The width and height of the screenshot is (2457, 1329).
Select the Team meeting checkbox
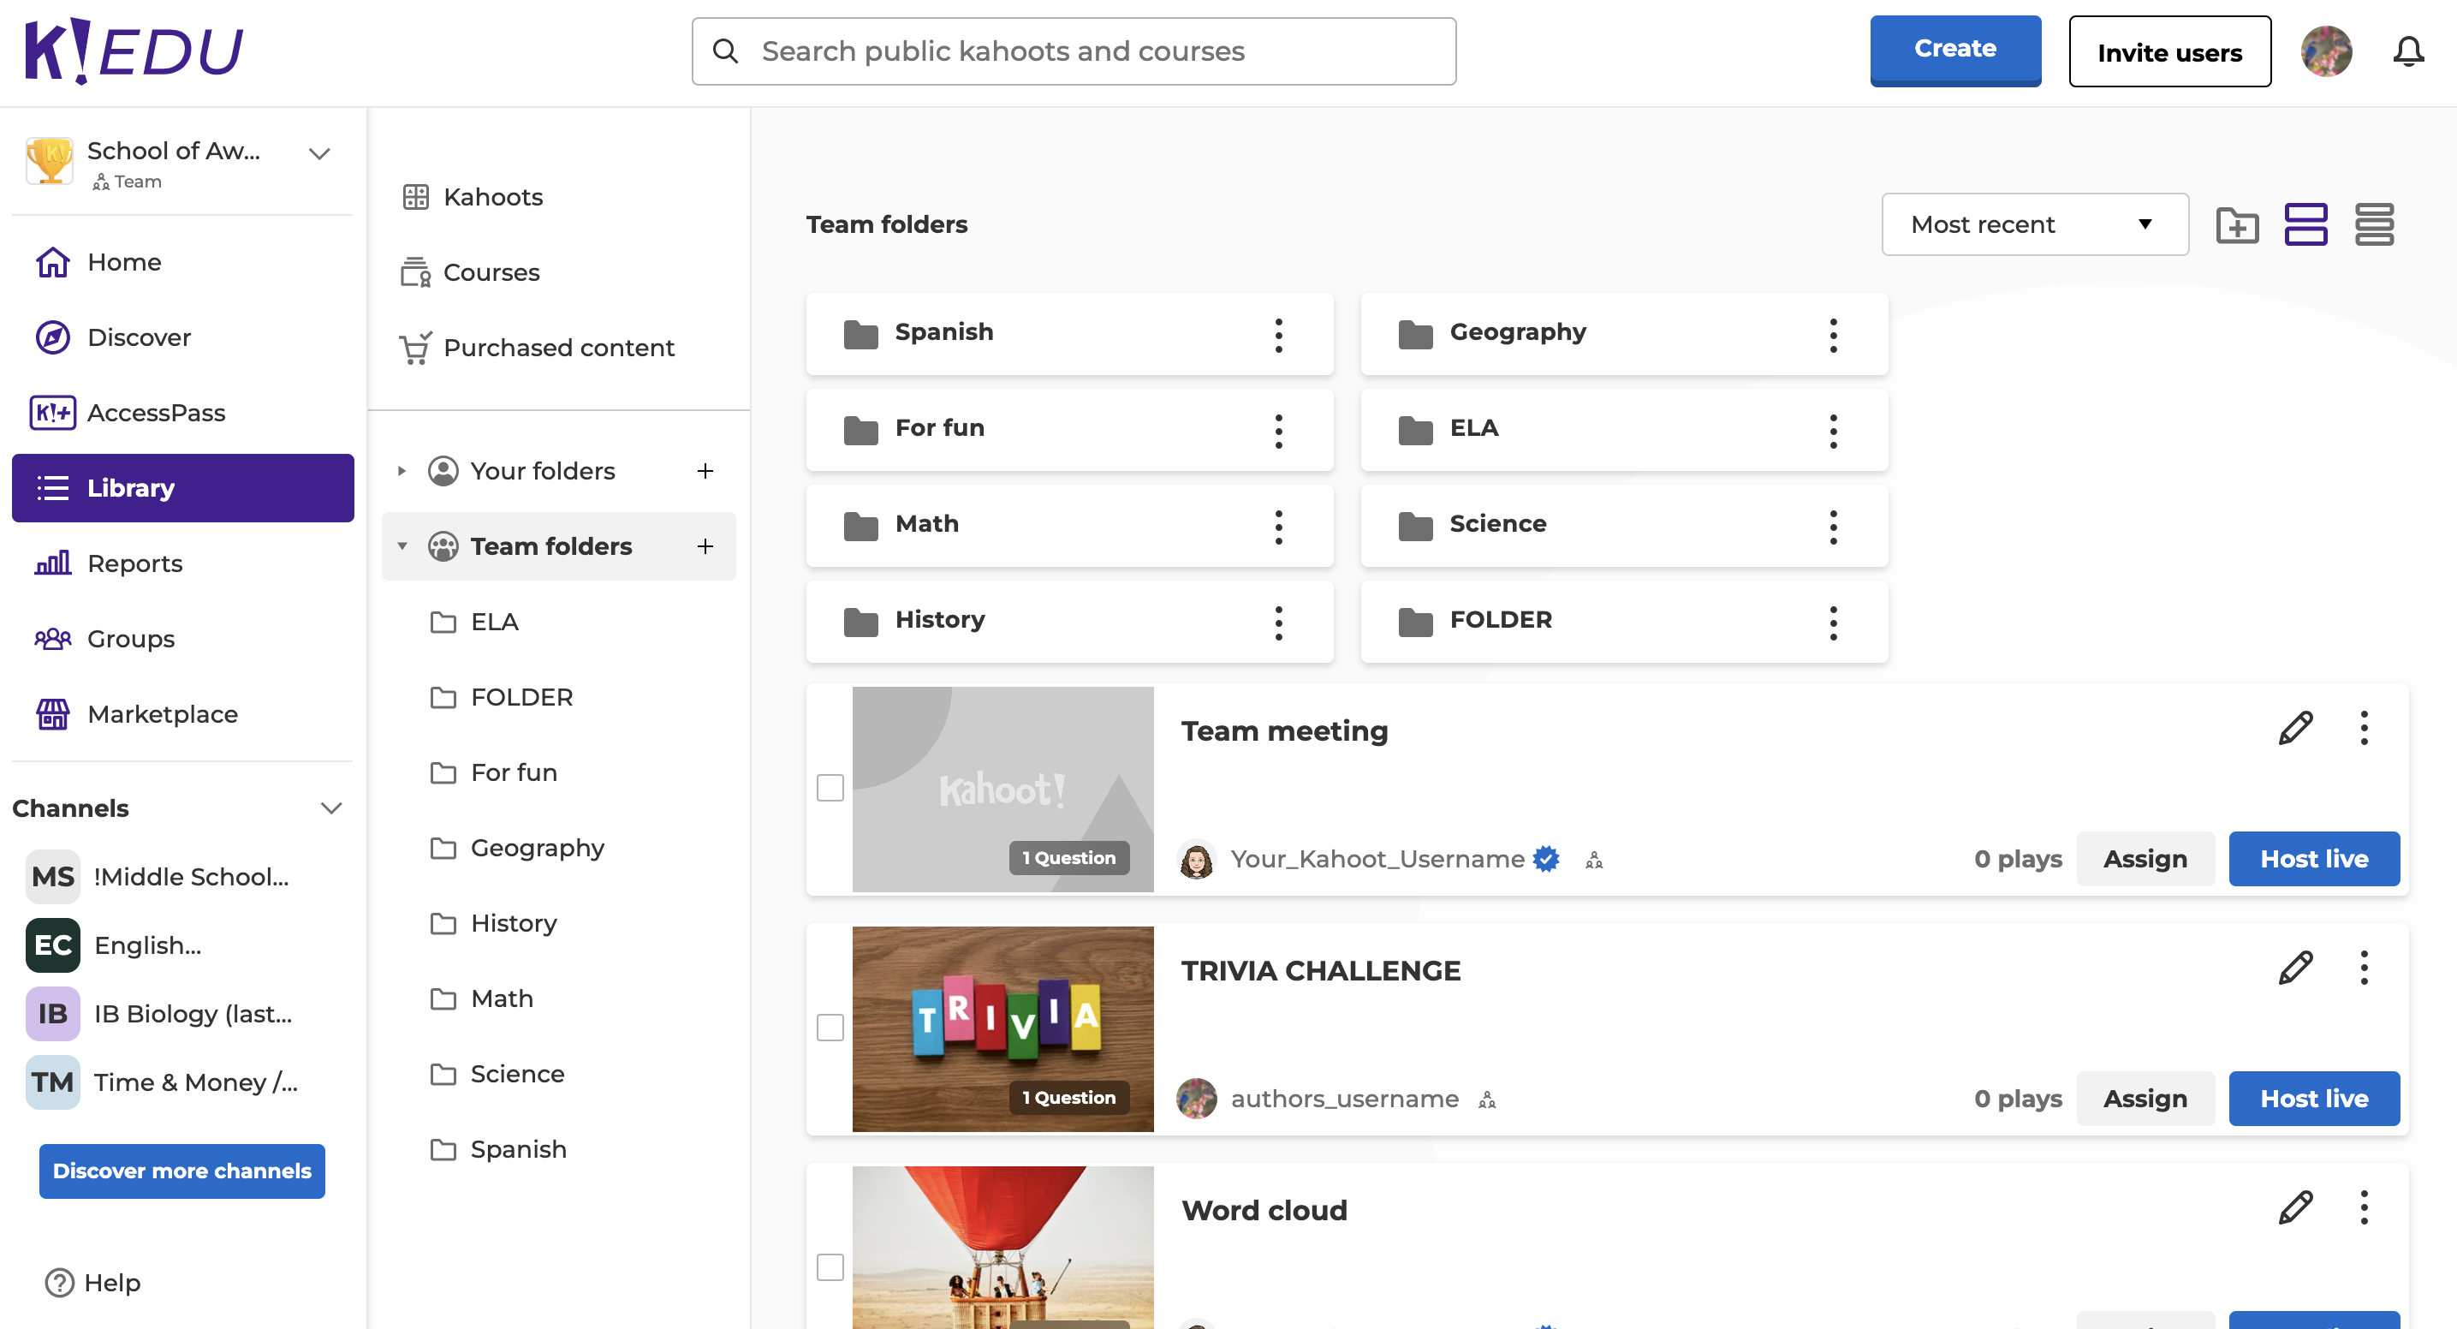click(830, 787)
